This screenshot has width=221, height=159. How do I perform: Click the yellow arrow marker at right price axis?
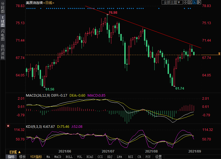219,54
